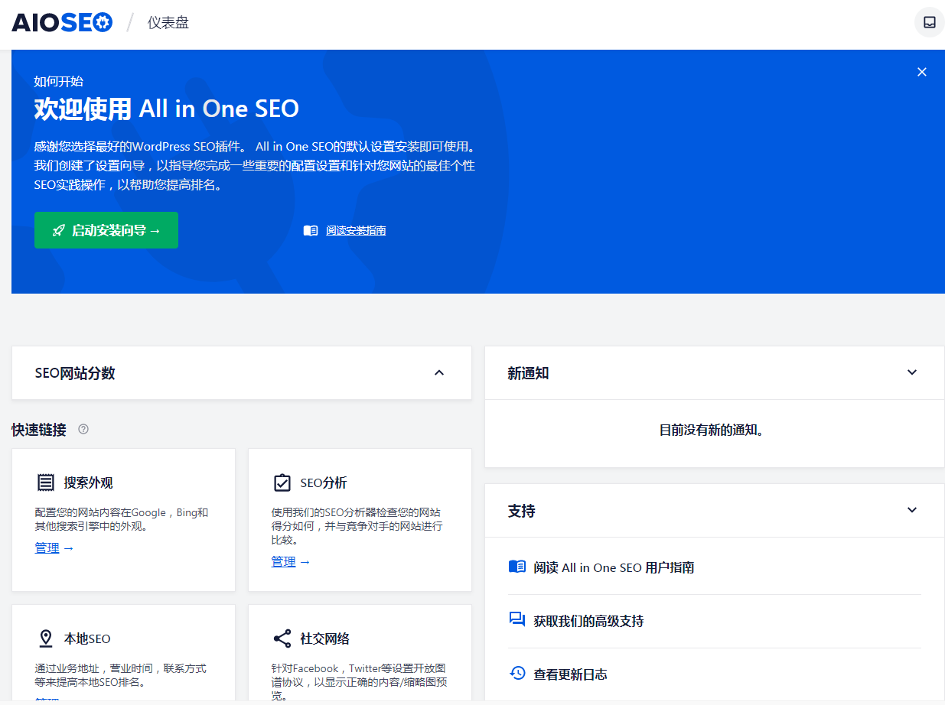Image resolution: width=945 pixels, height=705 pixels.
Task: Click the book icon beside 阅读安装指南
Action: pyautogui.click(x=310, y=230)
